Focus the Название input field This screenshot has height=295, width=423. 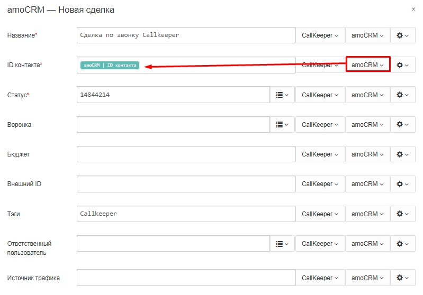pyautogui.click(x=186, y=35)
